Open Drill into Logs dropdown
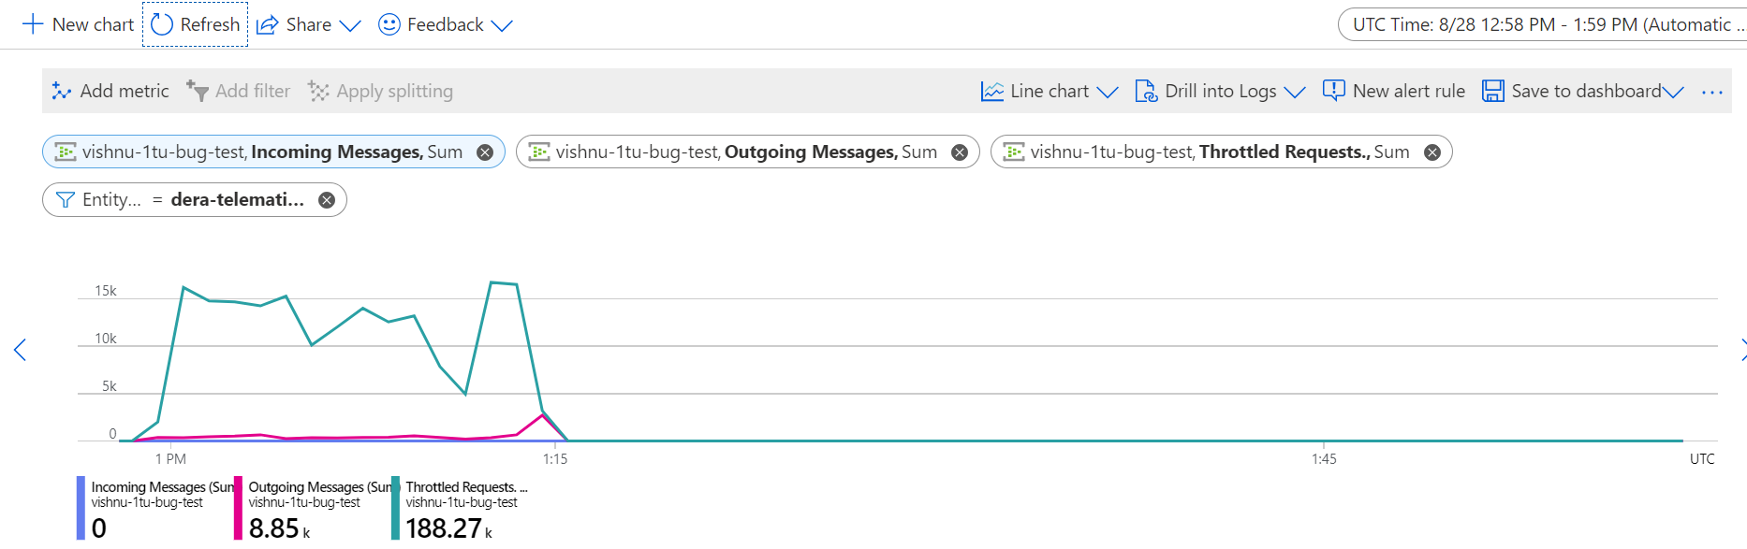The height and width of the screenshot is (549, 1747). coord(1220,91)
